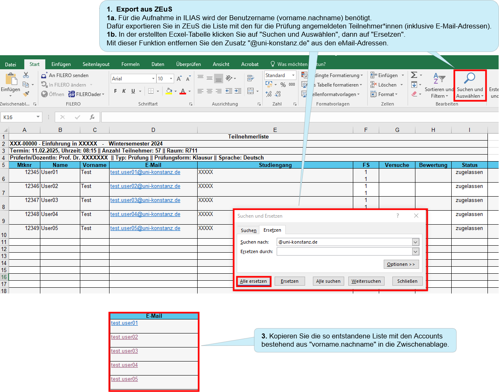Click the Ersetzen durch input field
The height and width of the screenshot is (392, 499).
(x=344, y=251)
